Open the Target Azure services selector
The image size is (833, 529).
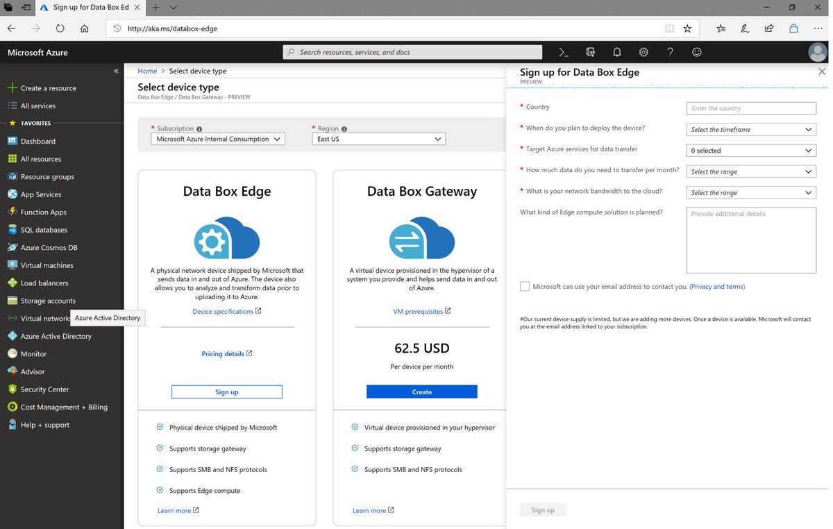[750, 150]
